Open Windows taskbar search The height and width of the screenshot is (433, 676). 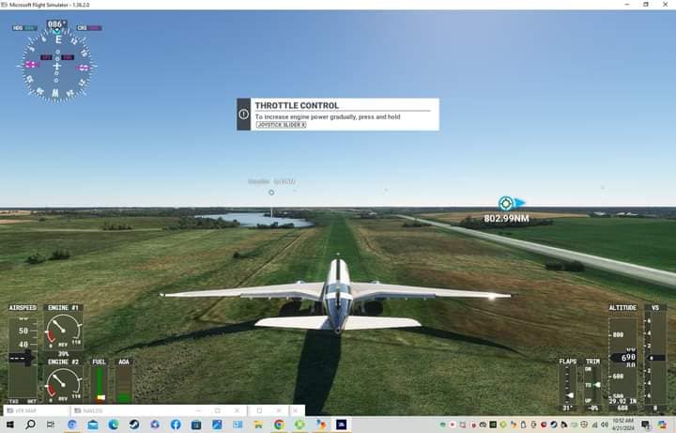(x=30, y=425)
